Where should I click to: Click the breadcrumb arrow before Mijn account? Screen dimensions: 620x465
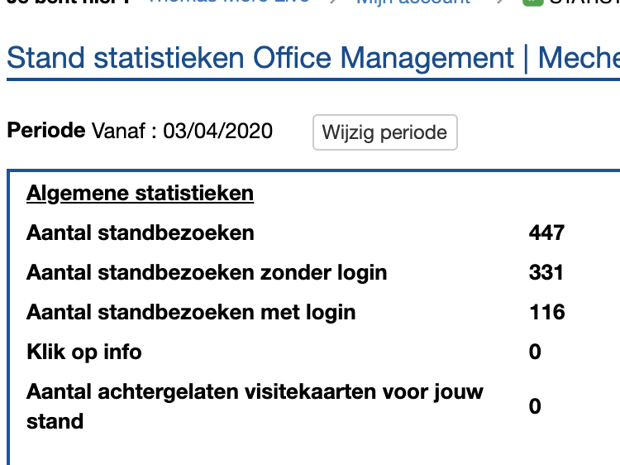[x=333, y=2]
